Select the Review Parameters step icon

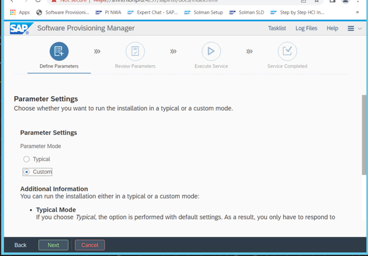click(x=135, y=51)
